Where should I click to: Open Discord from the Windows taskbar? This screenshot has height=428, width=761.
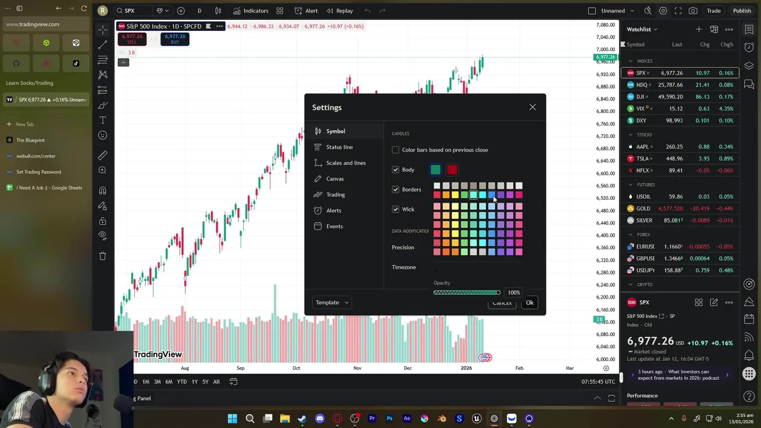(320, 418)
